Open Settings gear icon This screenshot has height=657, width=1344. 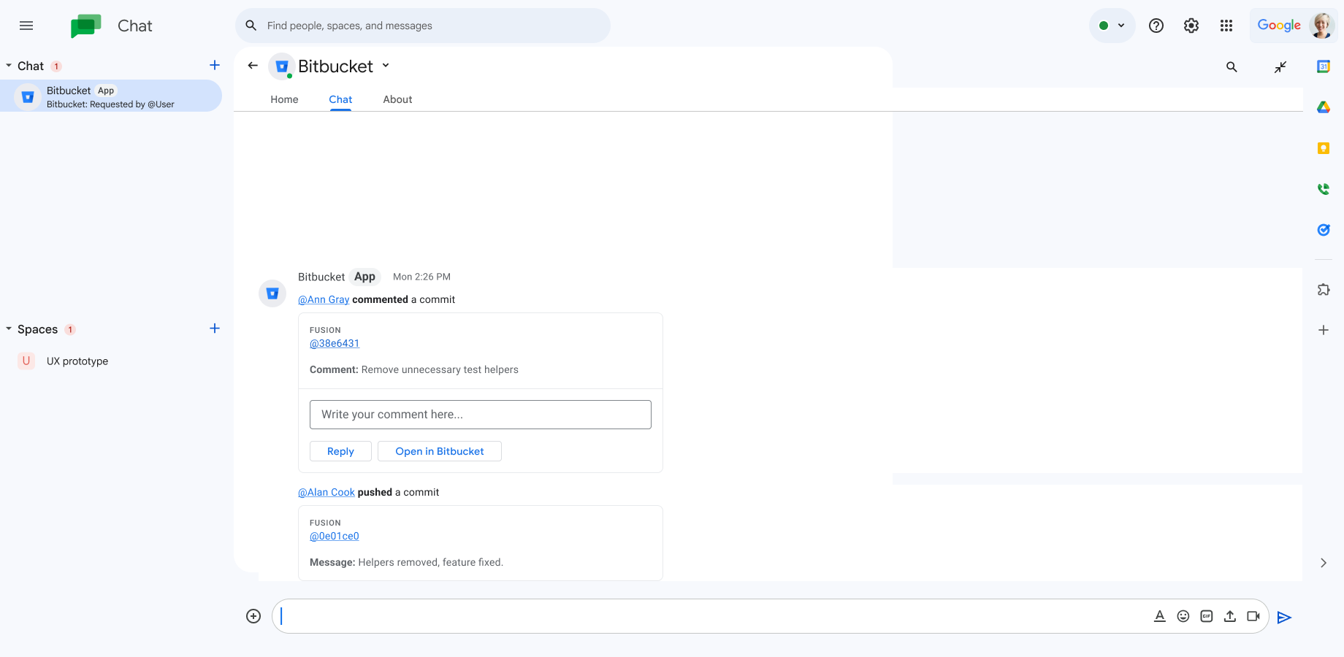[1191, 26]
